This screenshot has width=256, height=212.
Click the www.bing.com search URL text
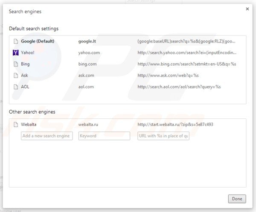187,64
